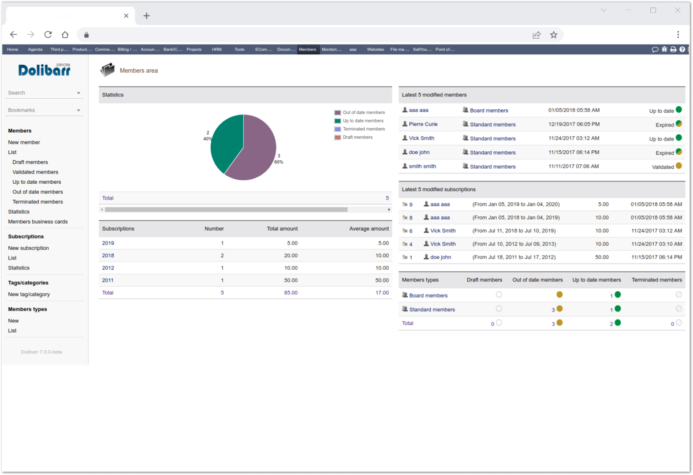Open a new browser tab
693x475 pixels.
pos(147,16)
